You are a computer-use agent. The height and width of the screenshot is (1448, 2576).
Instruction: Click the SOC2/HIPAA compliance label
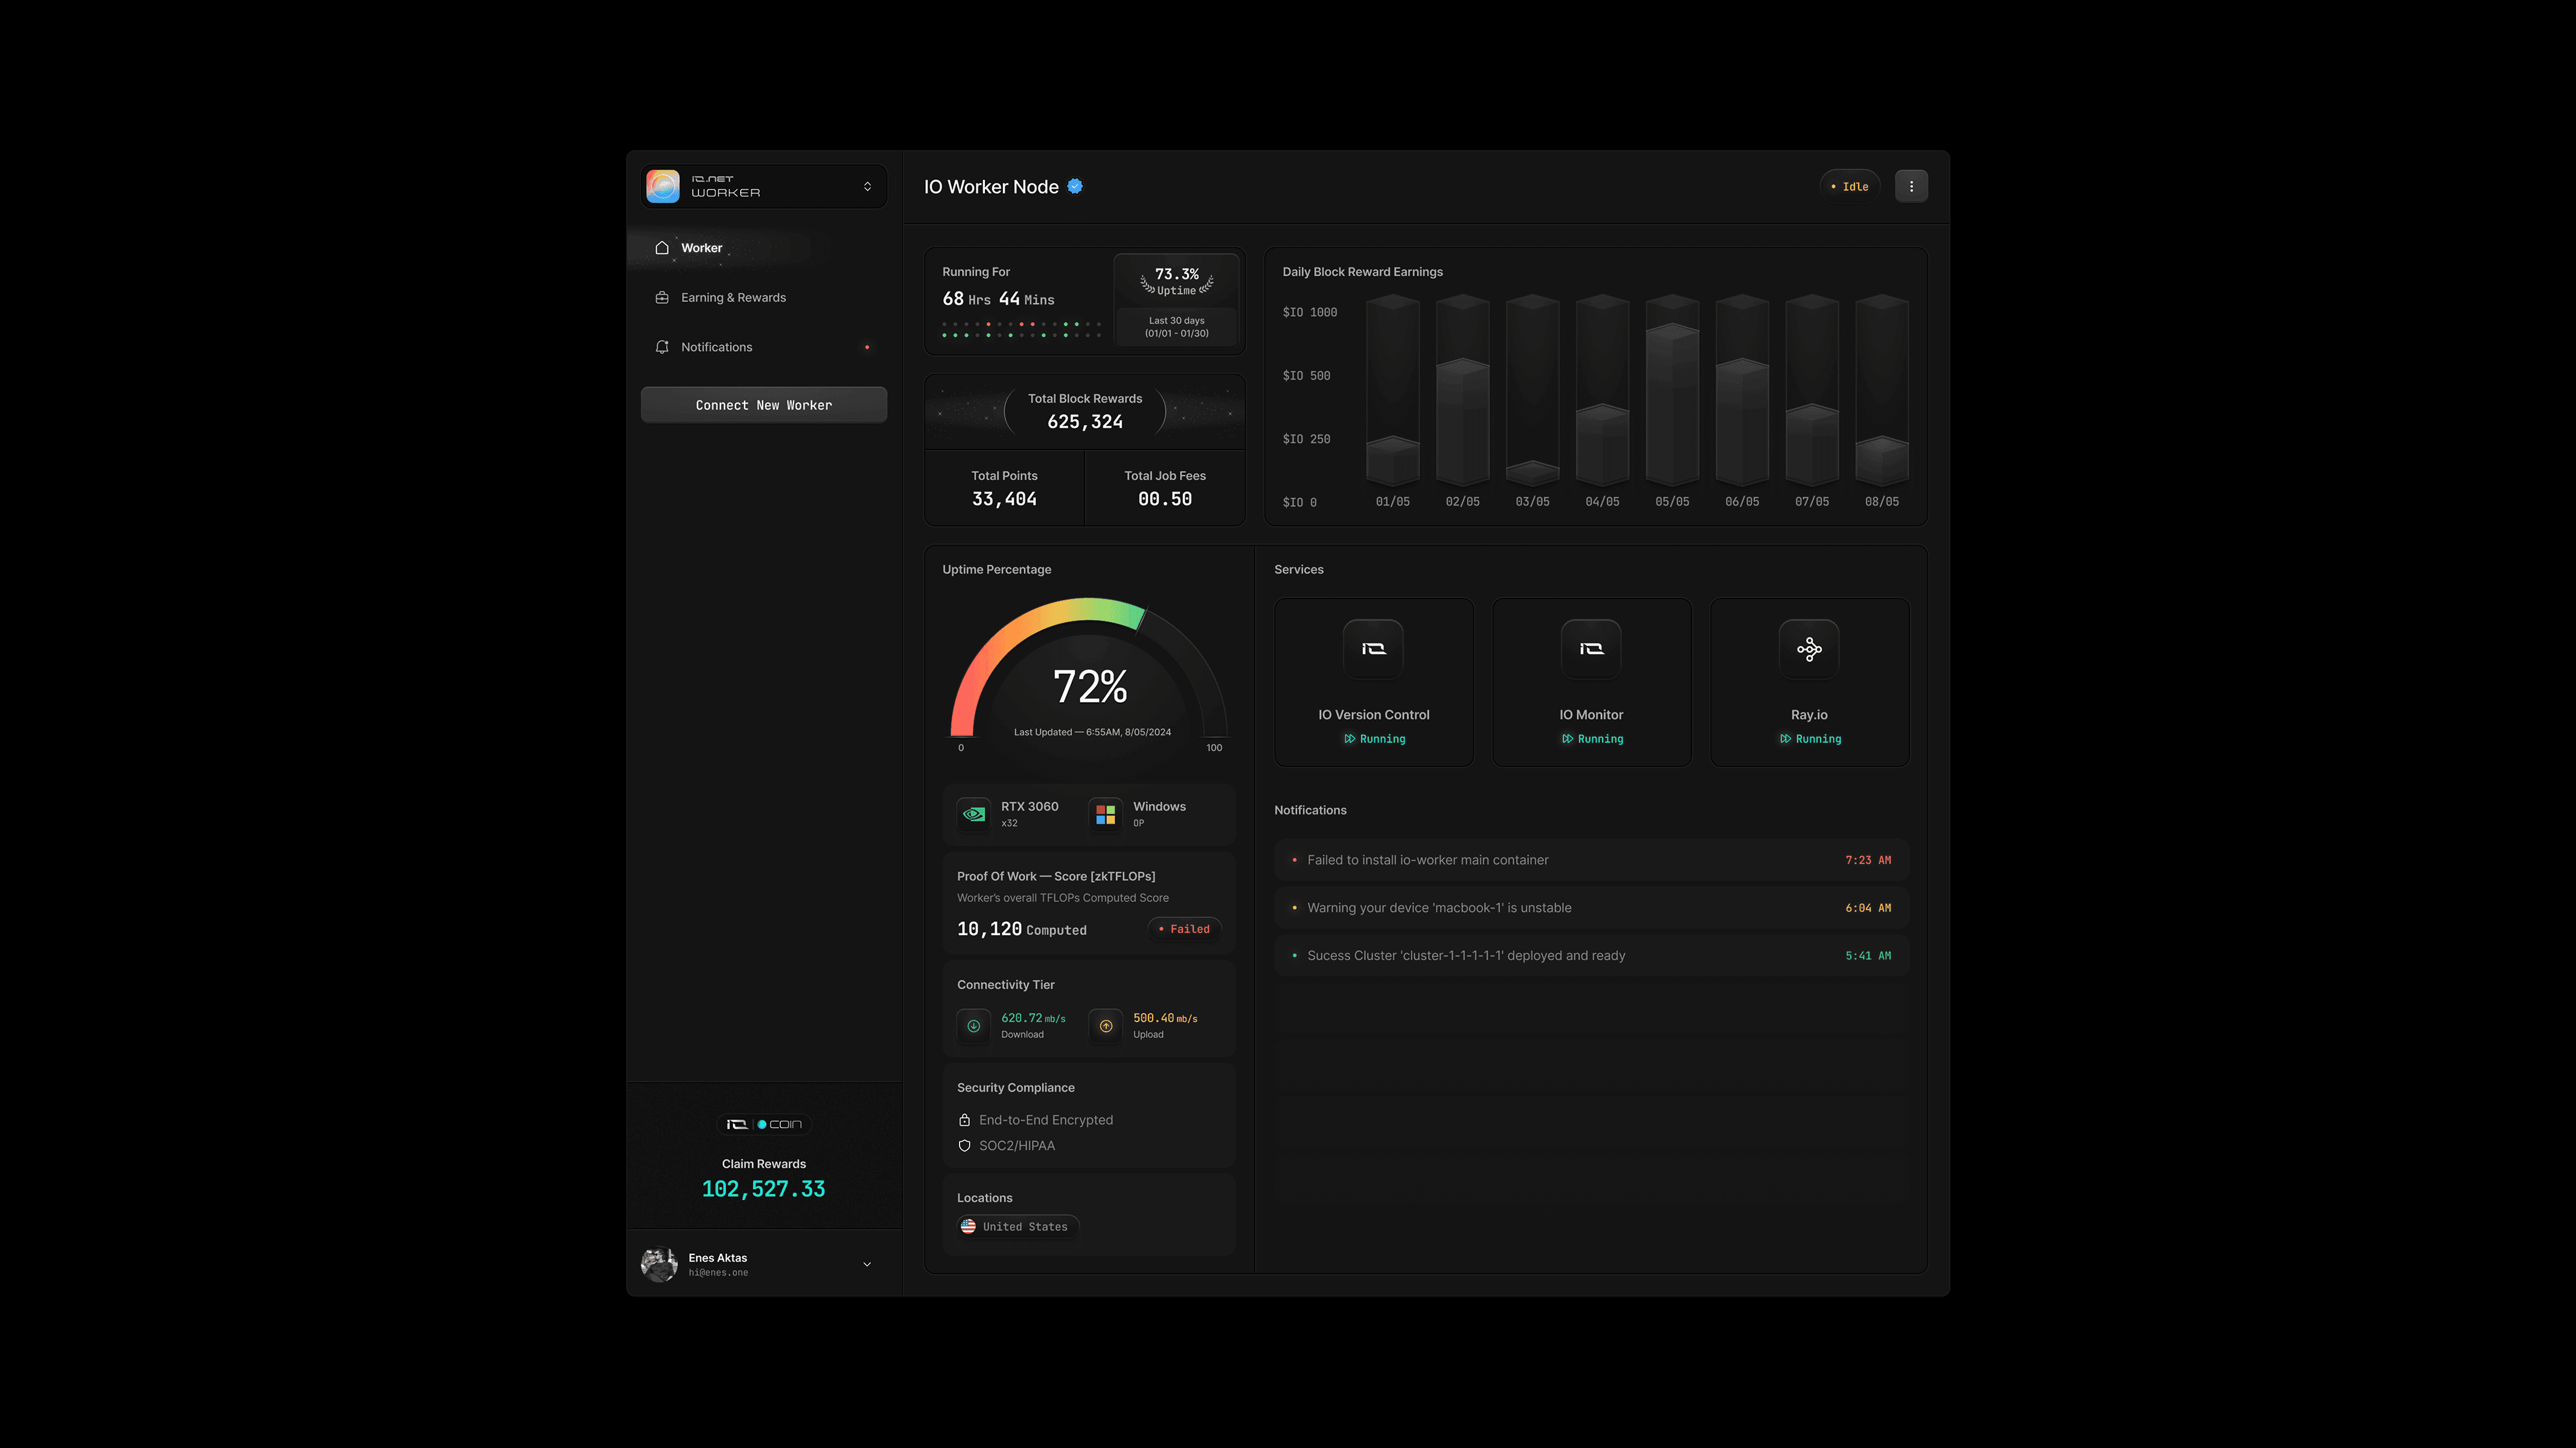[x=1017, y=1146]
